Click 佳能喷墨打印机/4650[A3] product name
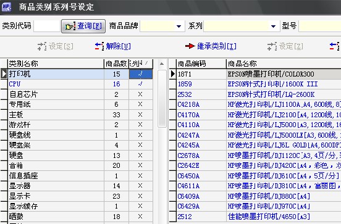Viewport: 341px width, 224px height. (269, 217)
